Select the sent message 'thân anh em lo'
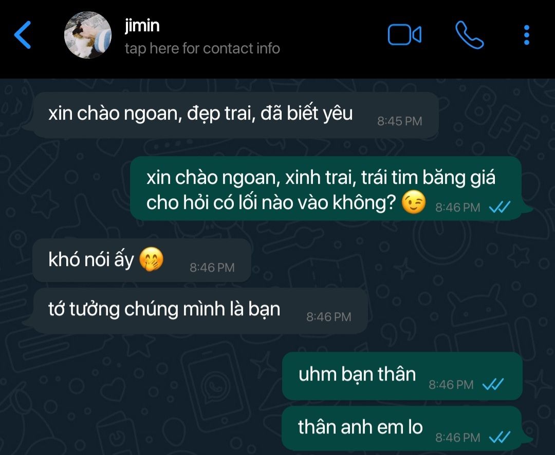Viewport: 555px width, 455px height. pyautogui.click(x=402, y=428)
